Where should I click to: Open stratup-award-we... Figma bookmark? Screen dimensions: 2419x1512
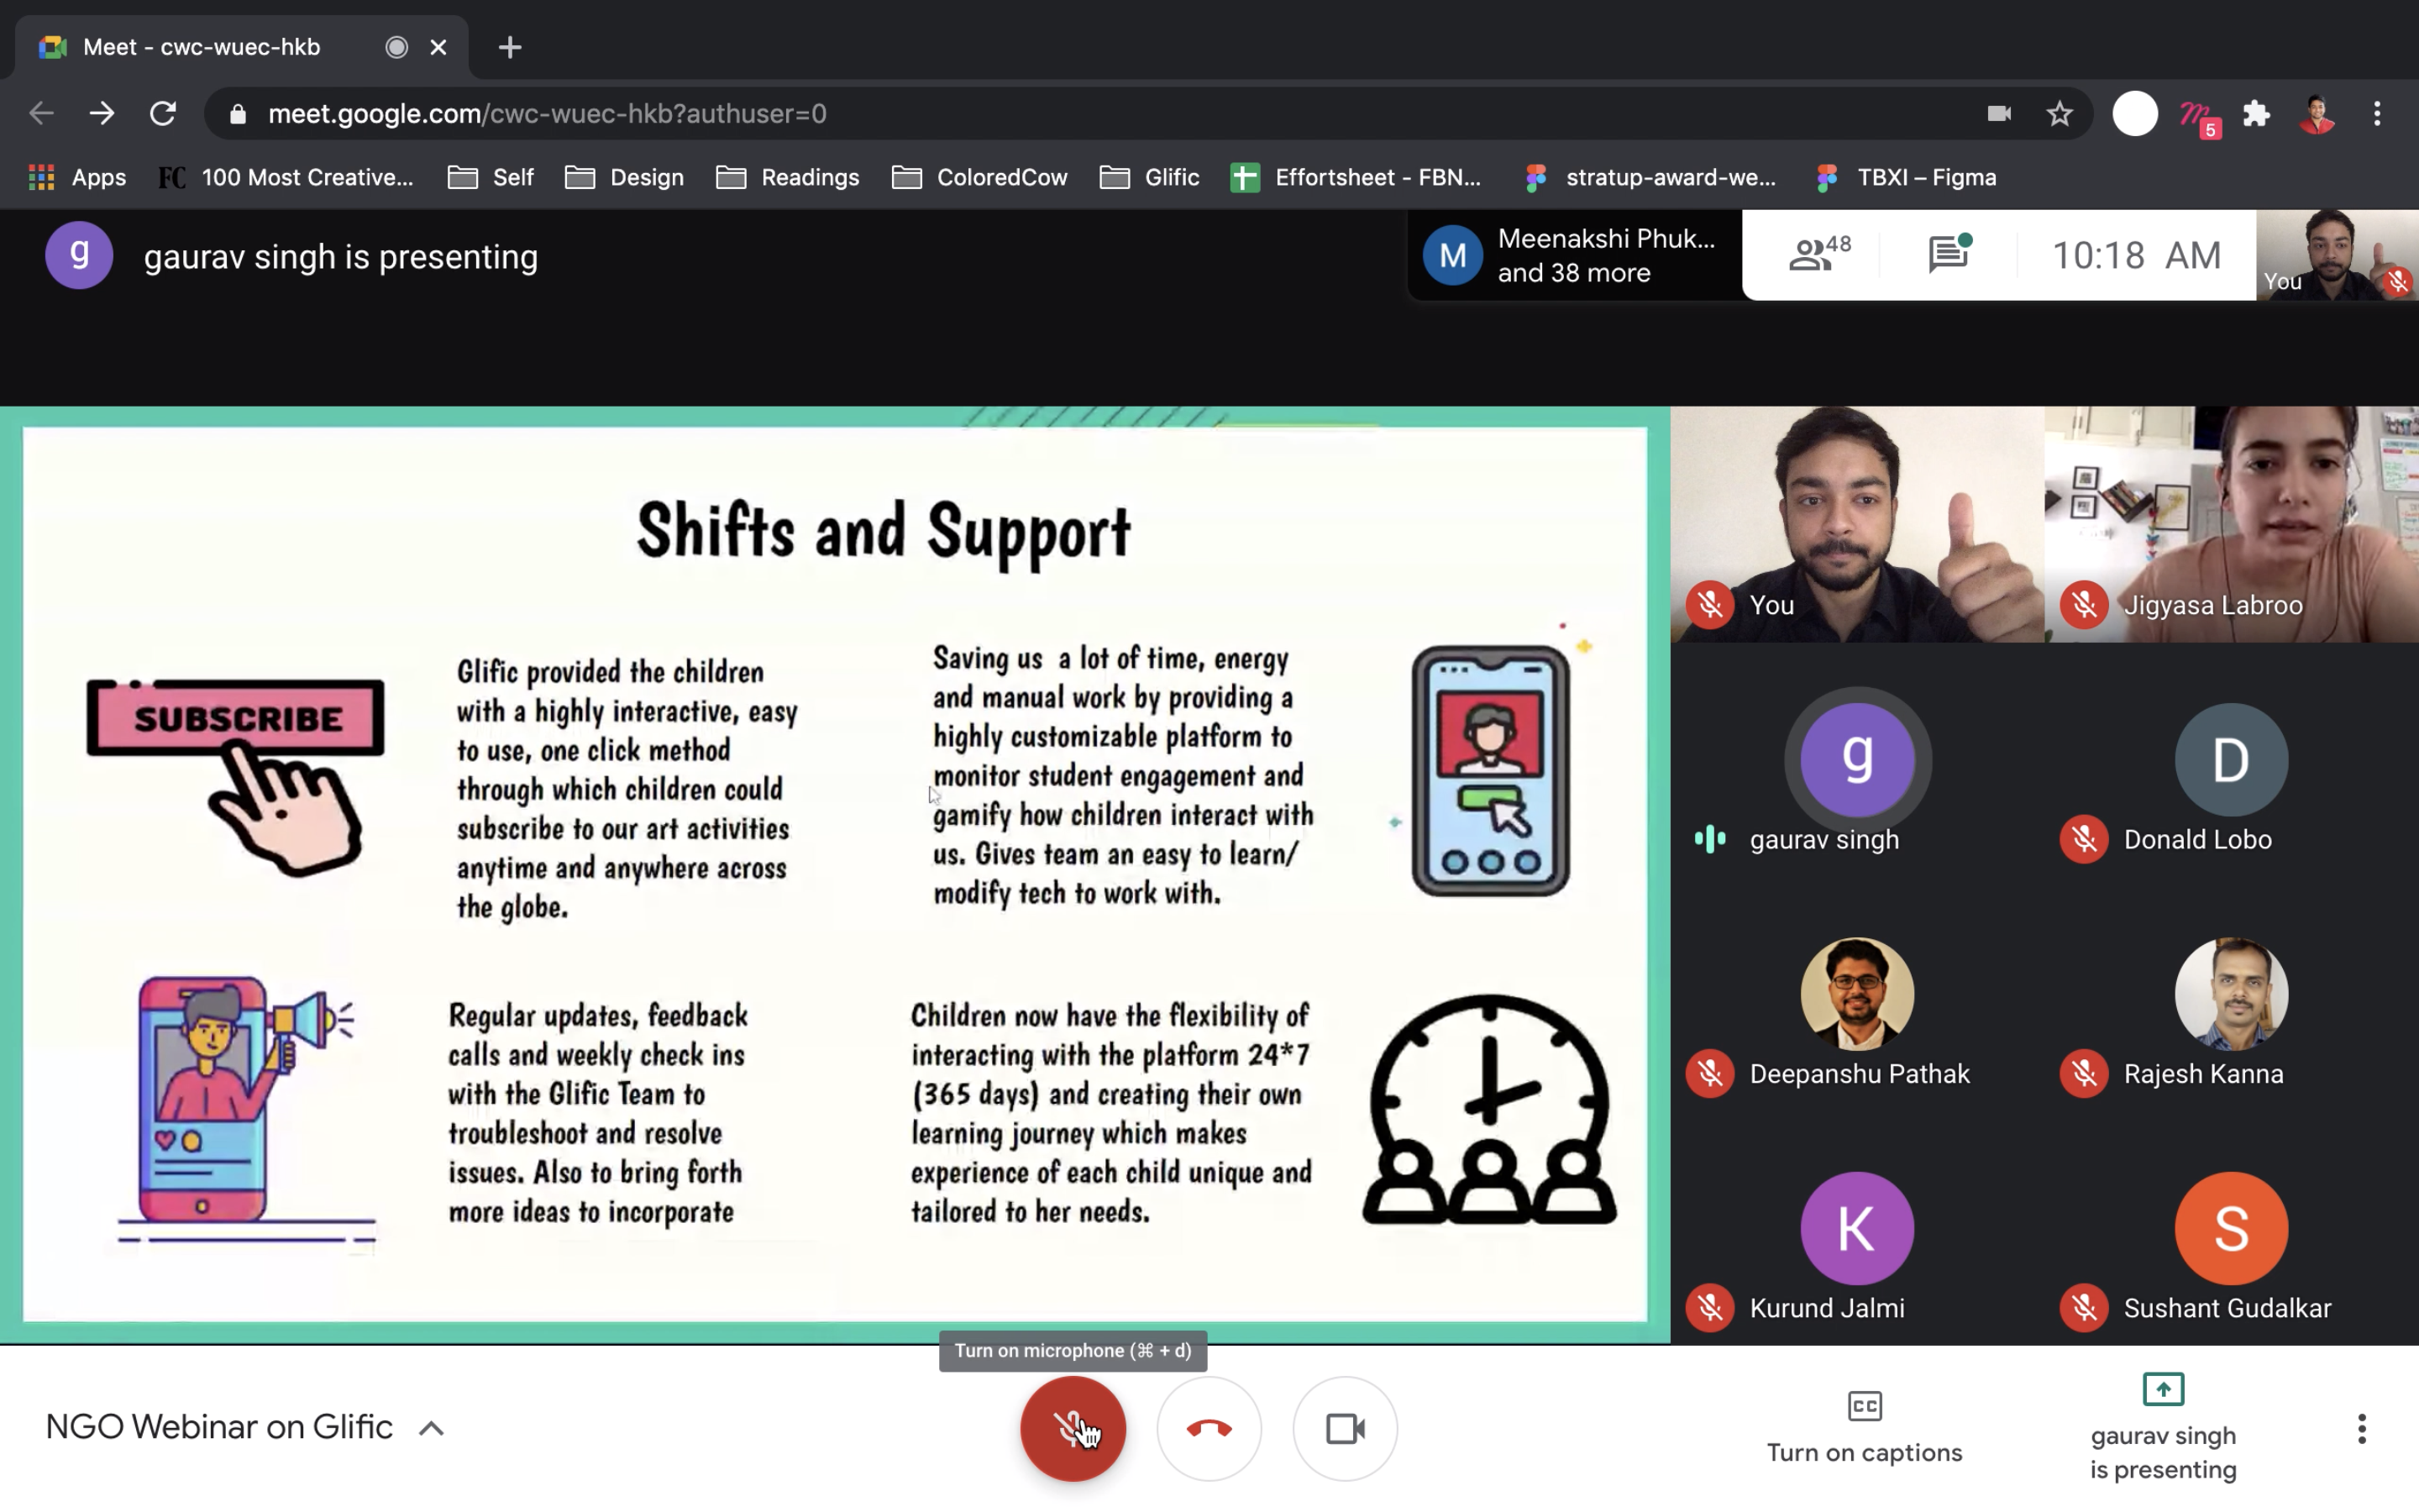pos(1651,177)
